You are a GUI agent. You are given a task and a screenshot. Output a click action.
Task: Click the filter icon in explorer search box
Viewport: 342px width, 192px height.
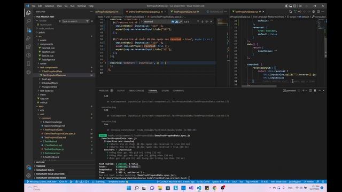click(x=87, y=21)
